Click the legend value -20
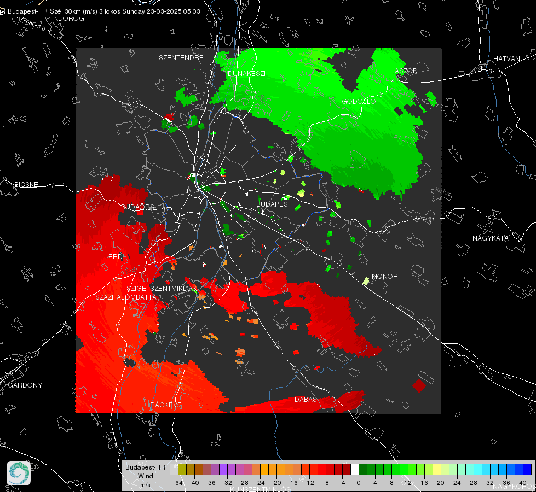This screenshot has height=492, width=536. point(276,483)
